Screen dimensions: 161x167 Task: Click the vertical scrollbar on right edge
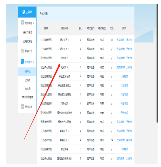click(157, 63)
